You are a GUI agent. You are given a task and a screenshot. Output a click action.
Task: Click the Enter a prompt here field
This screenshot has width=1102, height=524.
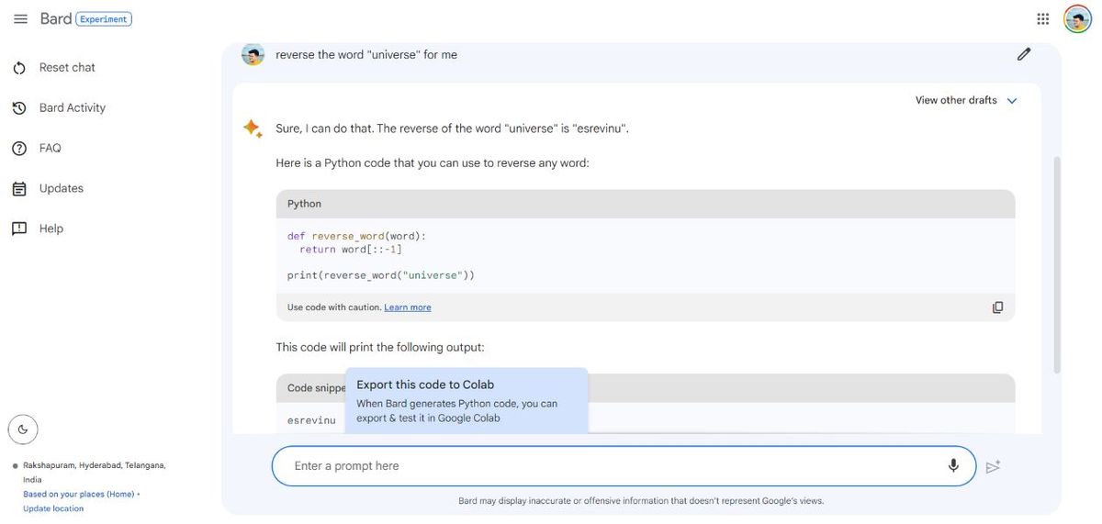point(606,466)
